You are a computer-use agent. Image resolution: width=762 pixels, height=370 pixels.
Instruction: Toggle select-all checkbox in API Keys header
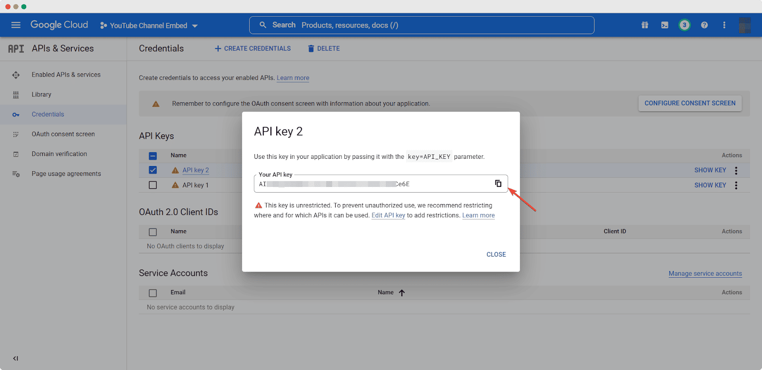[x=153, y=156]
